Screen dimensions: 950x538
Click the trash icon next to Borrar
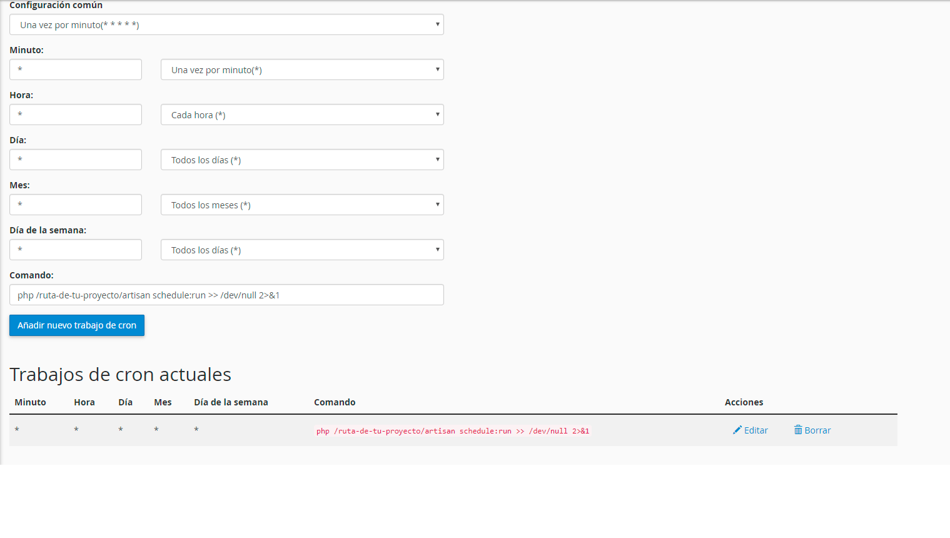pos(798,430)
